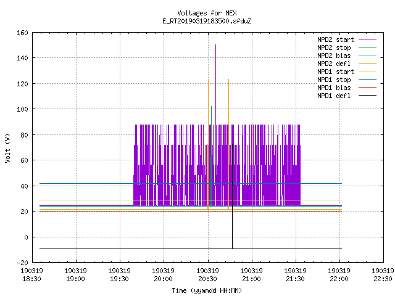Image resolution: width=395 pixels, height=296 pixels.
Task: Click the chart title Voltages for MEX
Action: 207,13
